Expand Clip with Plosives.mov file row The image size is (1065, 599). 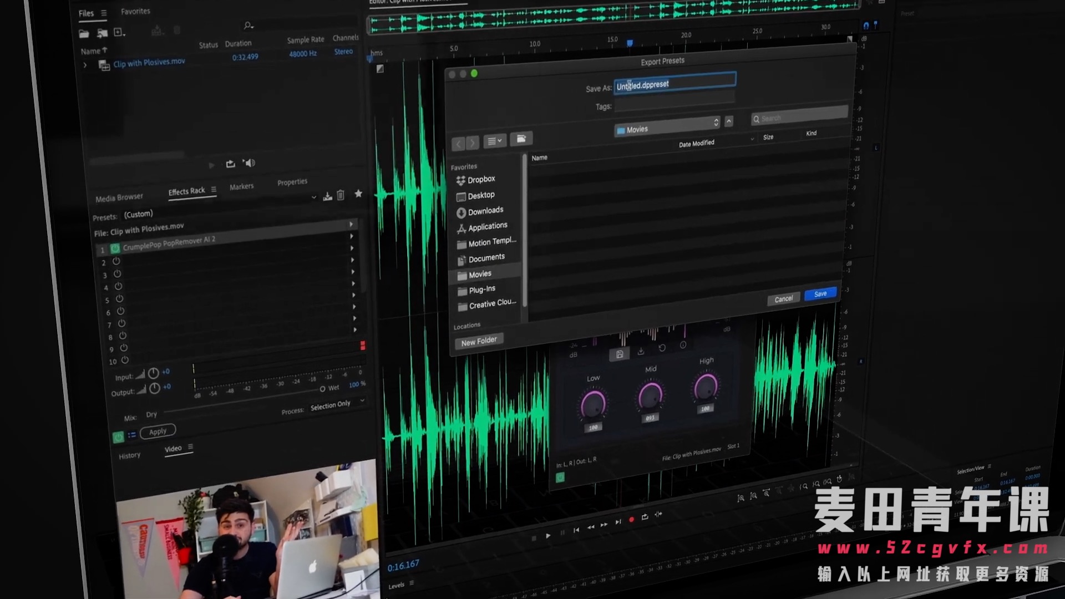85,65
